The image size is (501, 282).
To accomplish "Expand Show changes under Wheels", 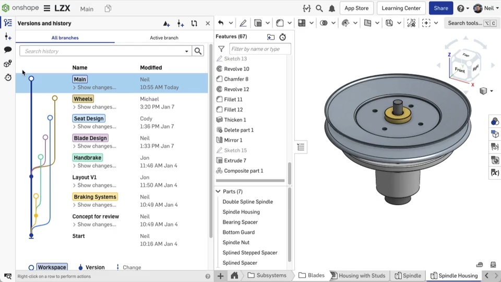I will tap(94, 107).
